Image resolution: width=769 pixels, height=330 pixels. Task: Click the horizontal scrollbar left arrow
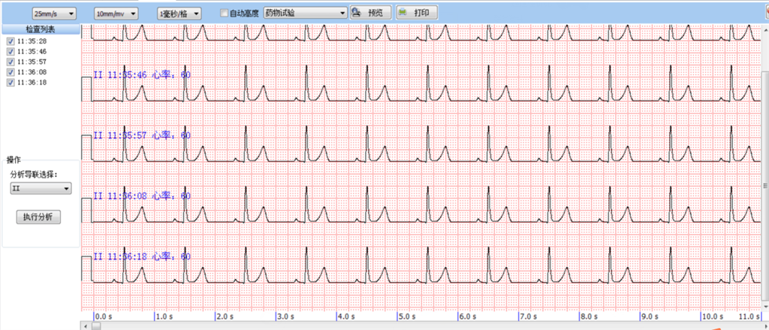[85, 325]
